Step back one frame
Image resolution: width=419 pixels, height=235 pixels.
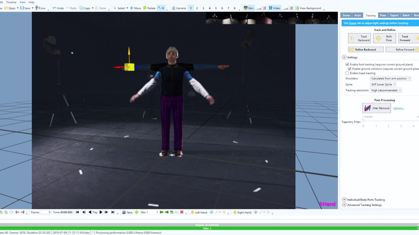[x=84, y=212]
